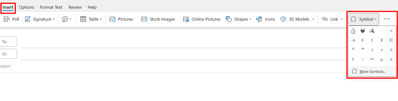Viewport: 398px width, 101px height.
Task: Click More Symbols... option
Action: pyautogui.click(x=372, y=72)
